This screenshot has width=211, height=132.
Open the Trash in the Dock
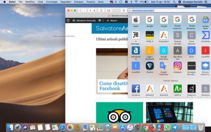(x=201, y=127)
